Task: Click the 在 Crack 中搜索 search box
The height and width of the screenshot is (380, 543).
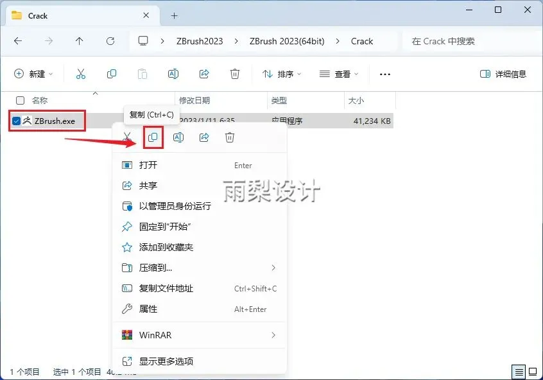Action: point(472,41)
